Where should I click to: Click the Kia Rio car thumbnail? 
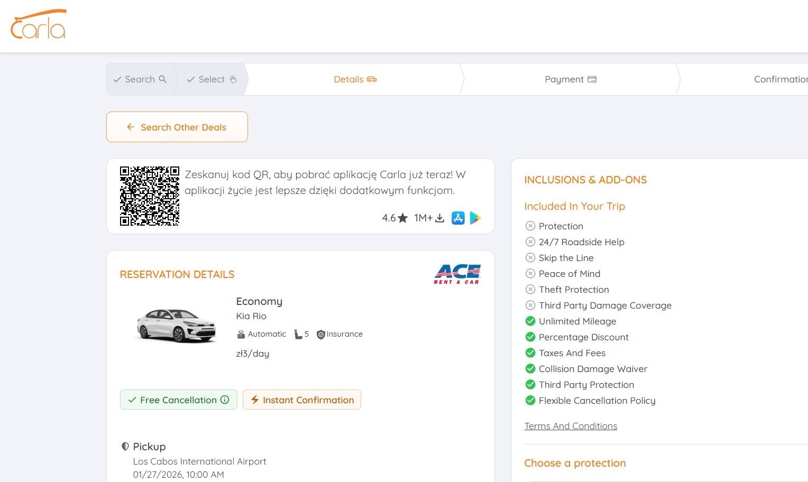pos(177,325)
